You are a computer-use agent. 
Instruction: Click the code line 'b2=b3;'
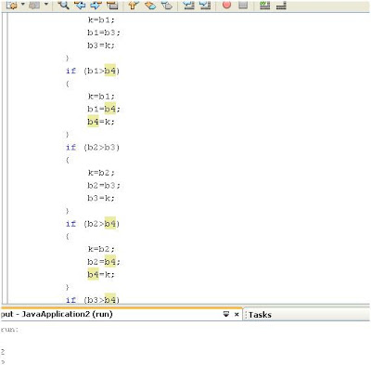pyautogui.click(x=104, y=186)
